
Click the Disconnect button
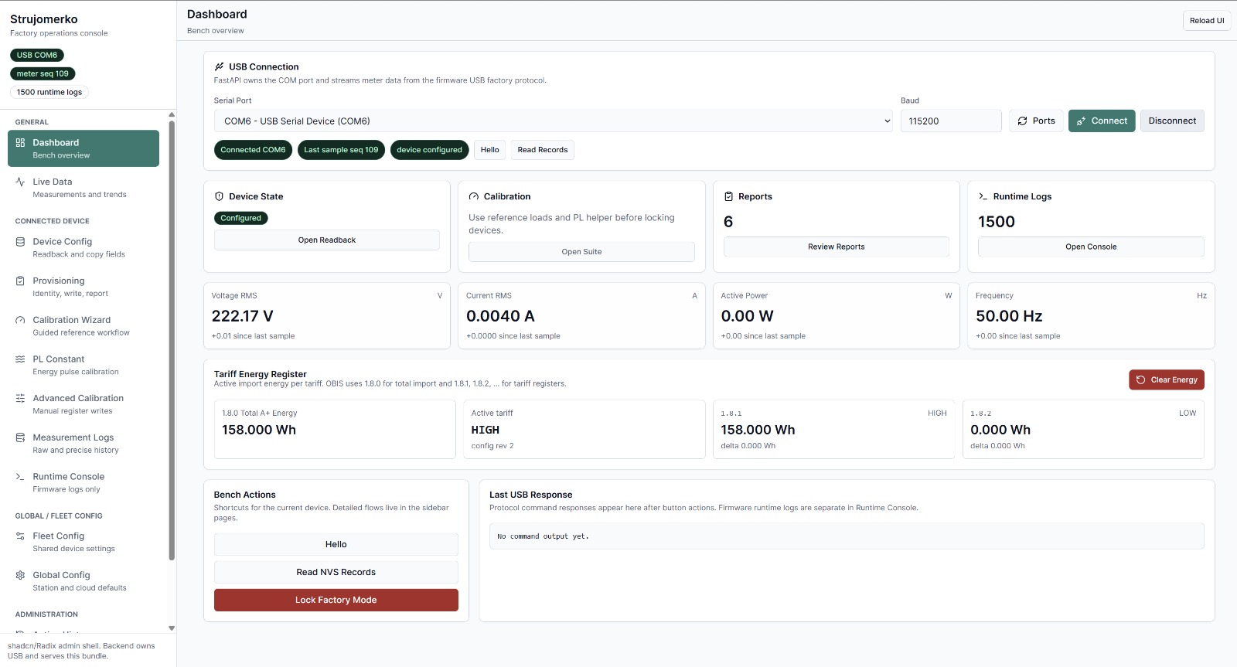click(x=1172, y=121)
